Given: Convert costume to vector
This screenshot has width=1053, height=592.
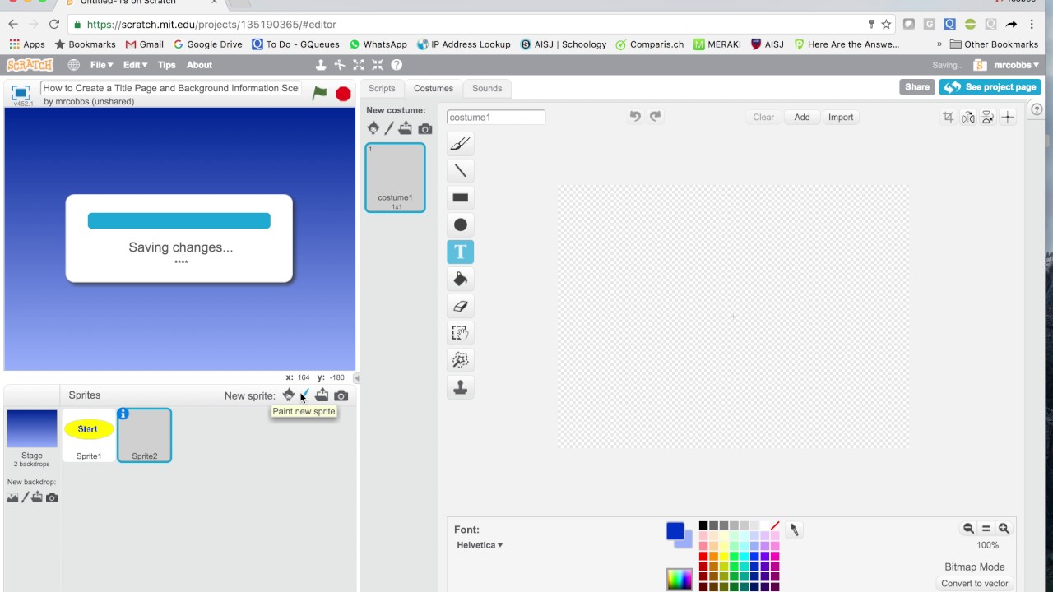Looking at the screenshot, I should tap(975, 583).
